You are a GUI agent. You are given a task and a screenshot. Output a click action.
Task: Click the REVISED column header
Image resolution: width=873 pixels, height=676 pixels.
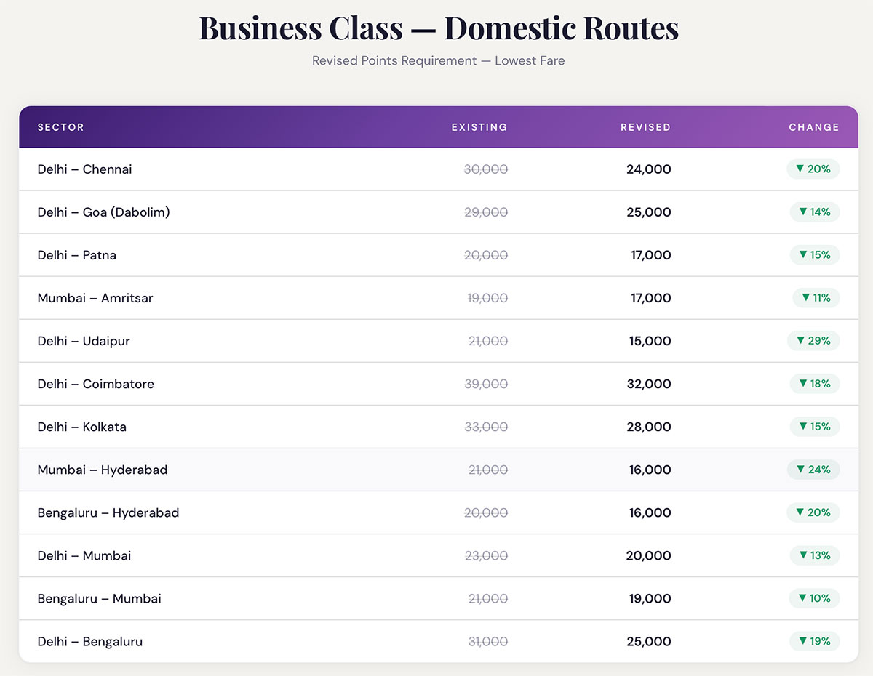click(x=645, y=126)
